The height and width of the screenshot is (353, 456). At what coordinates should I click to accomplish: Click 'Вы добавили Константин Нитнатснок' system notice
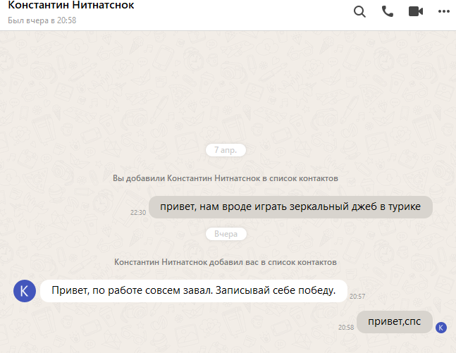(x=226, y=178)
